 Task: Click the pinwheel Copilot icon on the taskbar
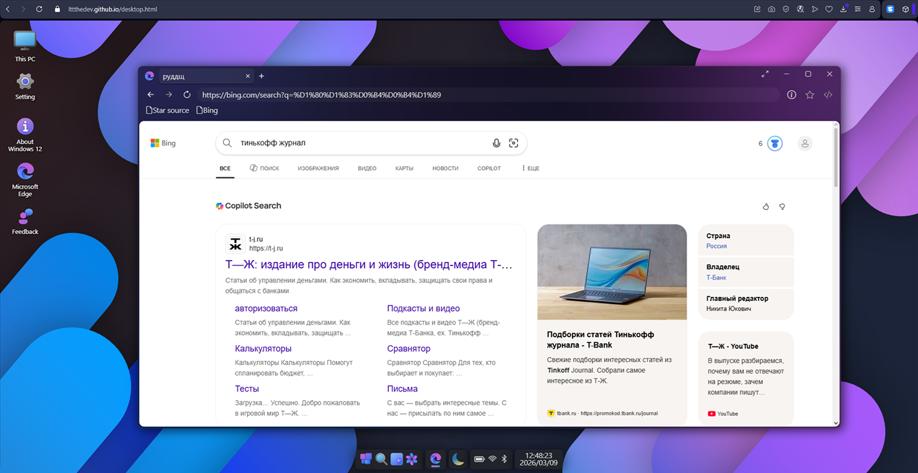click(x=412, y=459)
